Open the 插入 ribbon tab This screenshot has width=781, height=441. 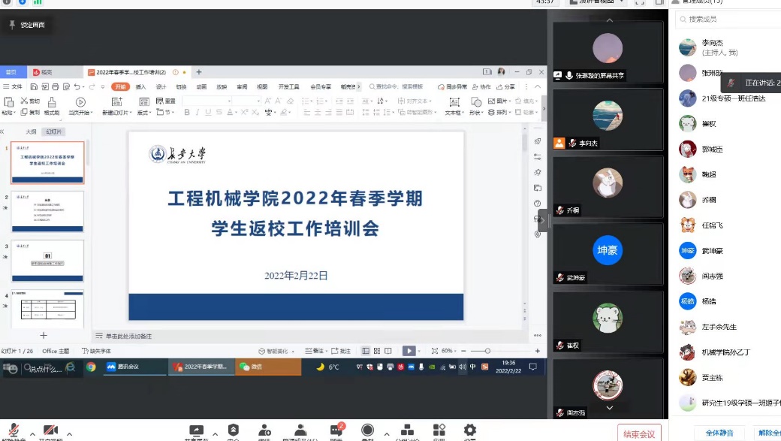140,86
